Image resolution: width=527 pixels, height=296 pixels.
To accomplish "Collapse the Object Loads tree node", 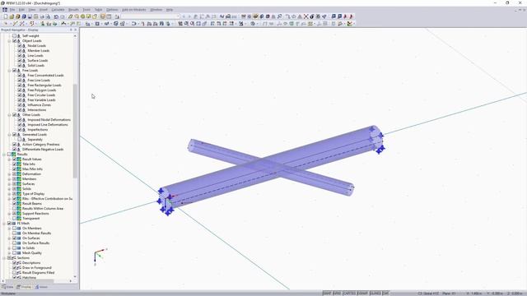I will 9,40.
